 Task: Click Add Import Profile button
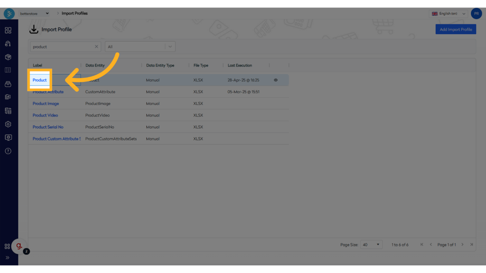[455, 29]
